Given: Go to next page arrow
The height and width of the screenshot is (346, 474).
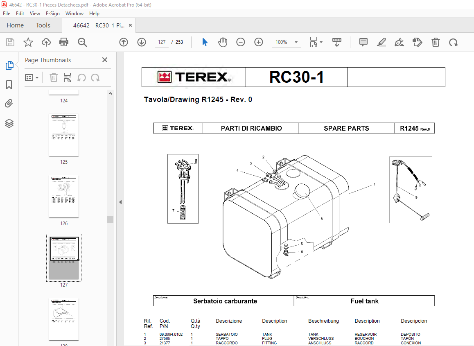Looking at the screenshot, I should point(142,42).
